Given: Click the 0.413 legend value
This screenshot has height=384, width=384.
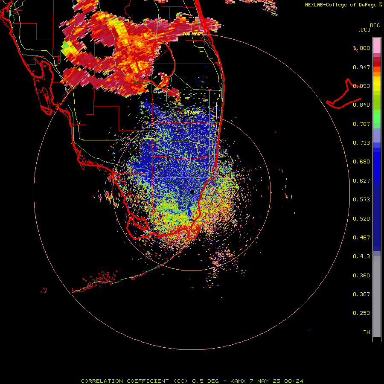Looking at the screenshot, I should tap(361, 256).
